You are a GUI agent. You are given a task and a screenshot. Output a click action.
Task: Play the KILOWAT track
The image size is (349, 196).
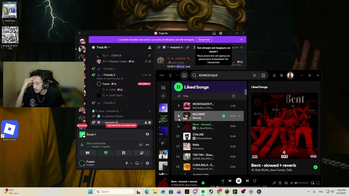[179, 116]
